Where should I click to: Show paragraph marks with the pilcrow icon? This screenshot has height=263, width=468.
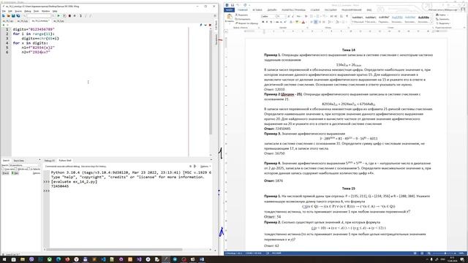pos(347,16)
